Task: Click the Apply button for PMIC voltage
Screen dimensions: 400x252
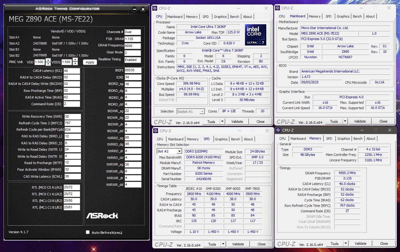Action: (90, 62)
